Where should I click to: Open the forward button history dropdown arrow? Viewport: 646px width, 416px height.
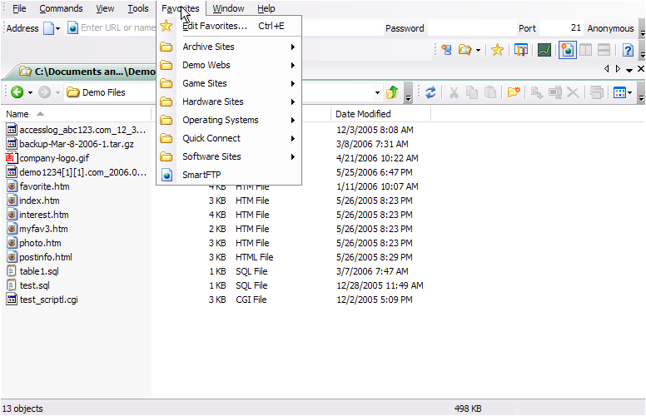[x=57, y=92]
